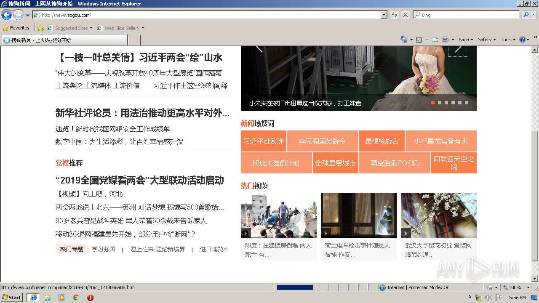Open the folder explorer taskbar icon
The width and height of the screenshot is (539, 303).
coord(48,298)
